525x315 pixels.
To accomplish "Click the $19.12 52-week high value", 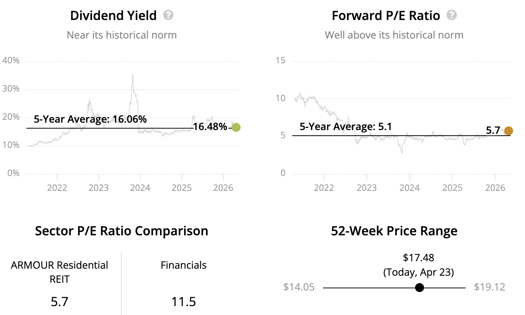I will pyautogui.click(x=490, y=287).
